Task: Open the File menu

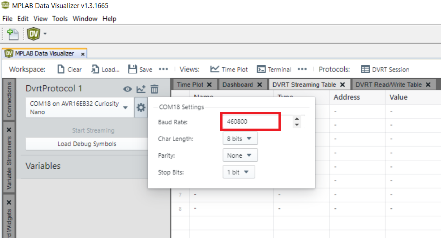Action: [7, 19]
